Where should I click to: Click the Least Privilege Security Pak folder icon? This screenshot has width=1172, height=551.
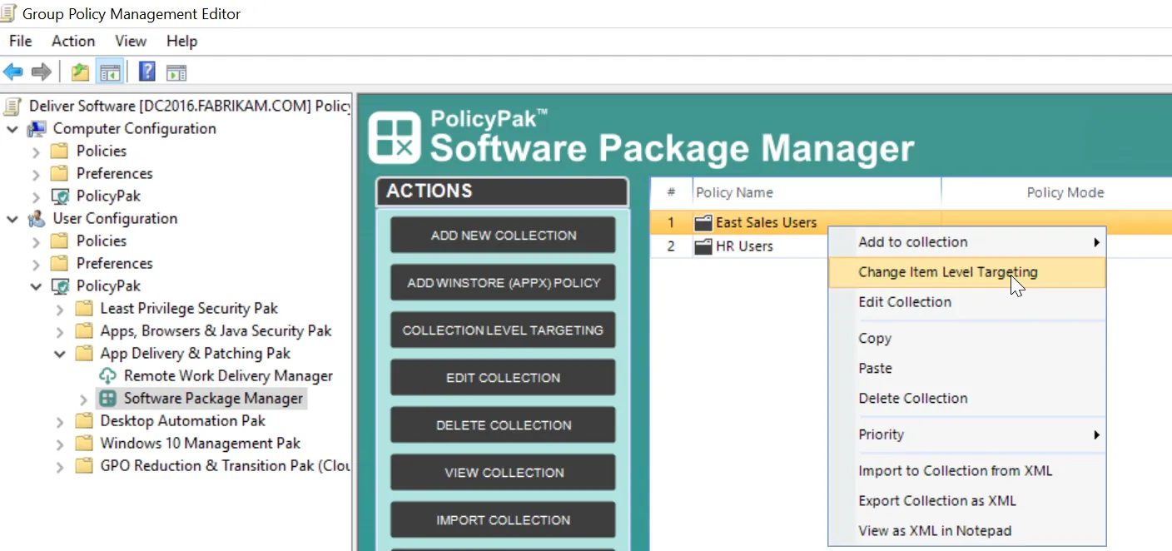point(84,309)
